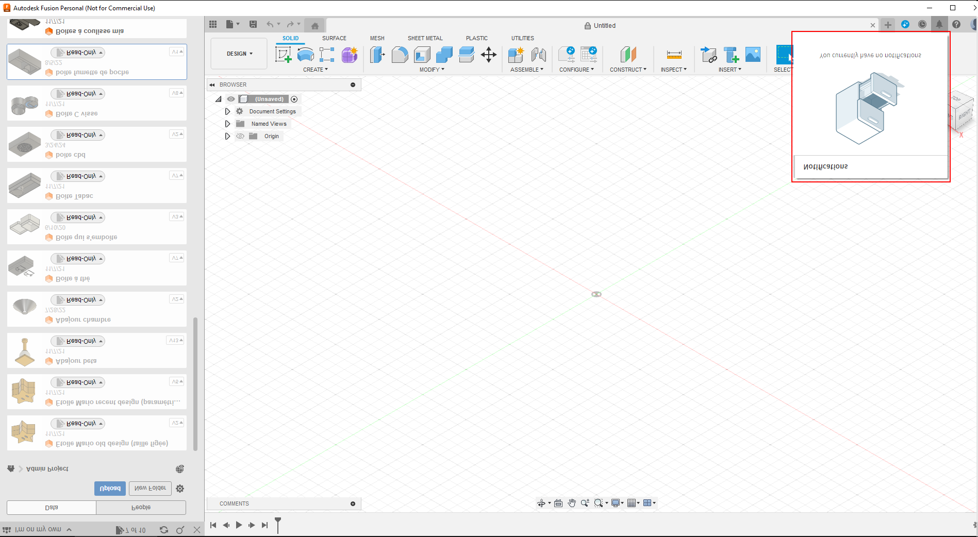The height and width of the screenshot is (537, 978).
Task: Create a new component via Assemble icon
Action: tap(515, 54)
